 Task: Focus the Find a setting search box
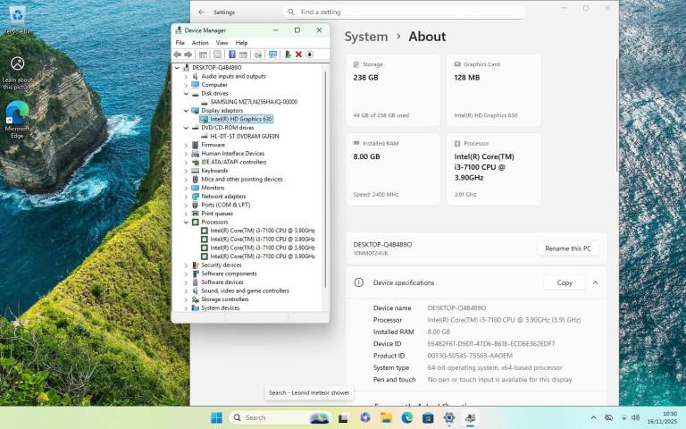tap(405, 12)
